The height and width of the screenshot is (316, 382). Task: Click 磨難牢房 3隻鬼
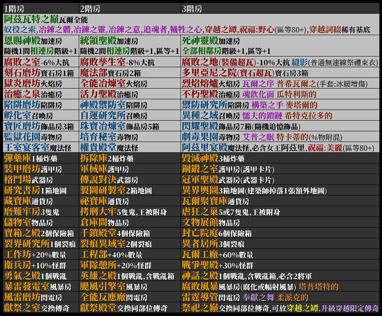(41, 212)
